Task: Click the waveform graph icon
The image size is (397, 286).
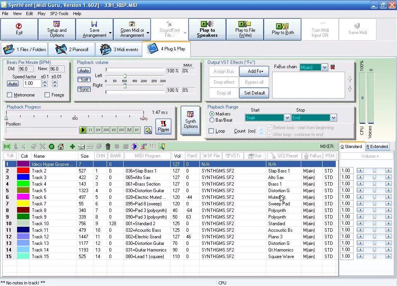Action: click(x=81, y=146)
